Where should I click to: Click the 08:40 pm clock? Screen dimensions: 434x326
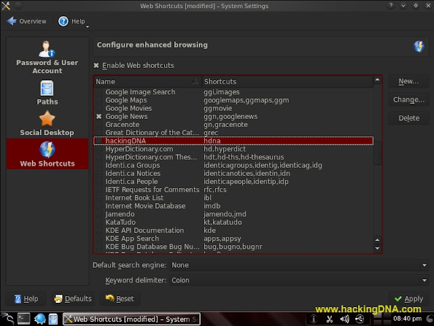(x=408, y=319)
